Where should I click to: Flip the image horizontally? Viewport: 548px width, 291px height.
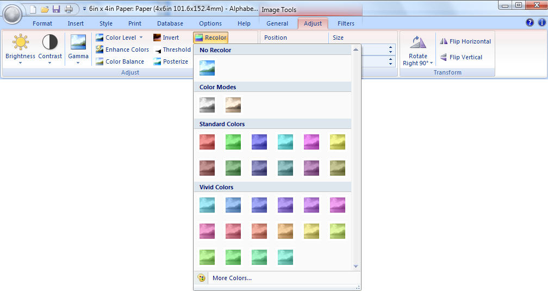coord(465,41)
